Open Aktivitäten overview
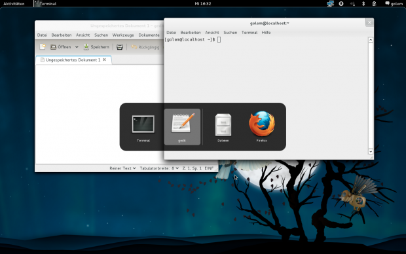This screenshot has height=254, width=406. [x=14, y=4]
